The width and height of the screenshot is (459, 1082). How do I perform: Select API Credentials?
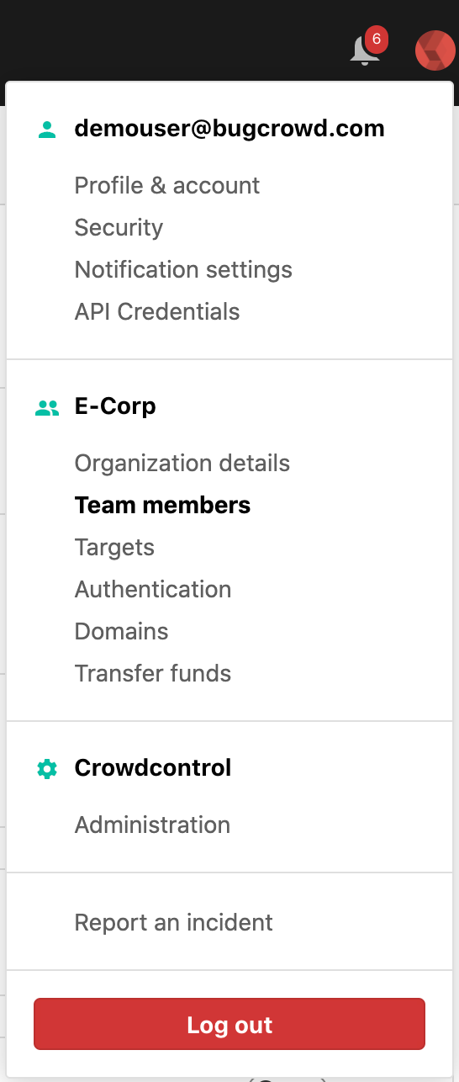point(157,312)
